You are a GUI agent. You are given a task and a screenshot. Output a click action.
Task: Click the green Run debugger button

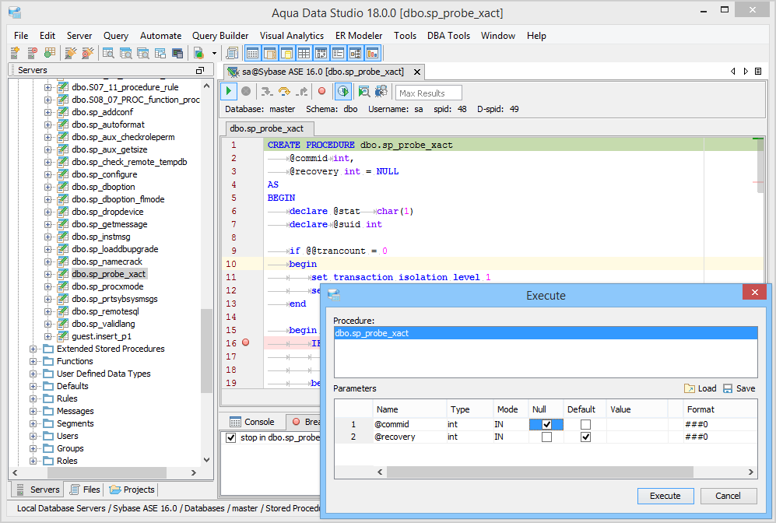click(x=230, y=92)
